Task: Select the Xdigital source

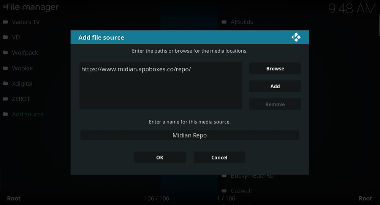Action: (22, 84)
